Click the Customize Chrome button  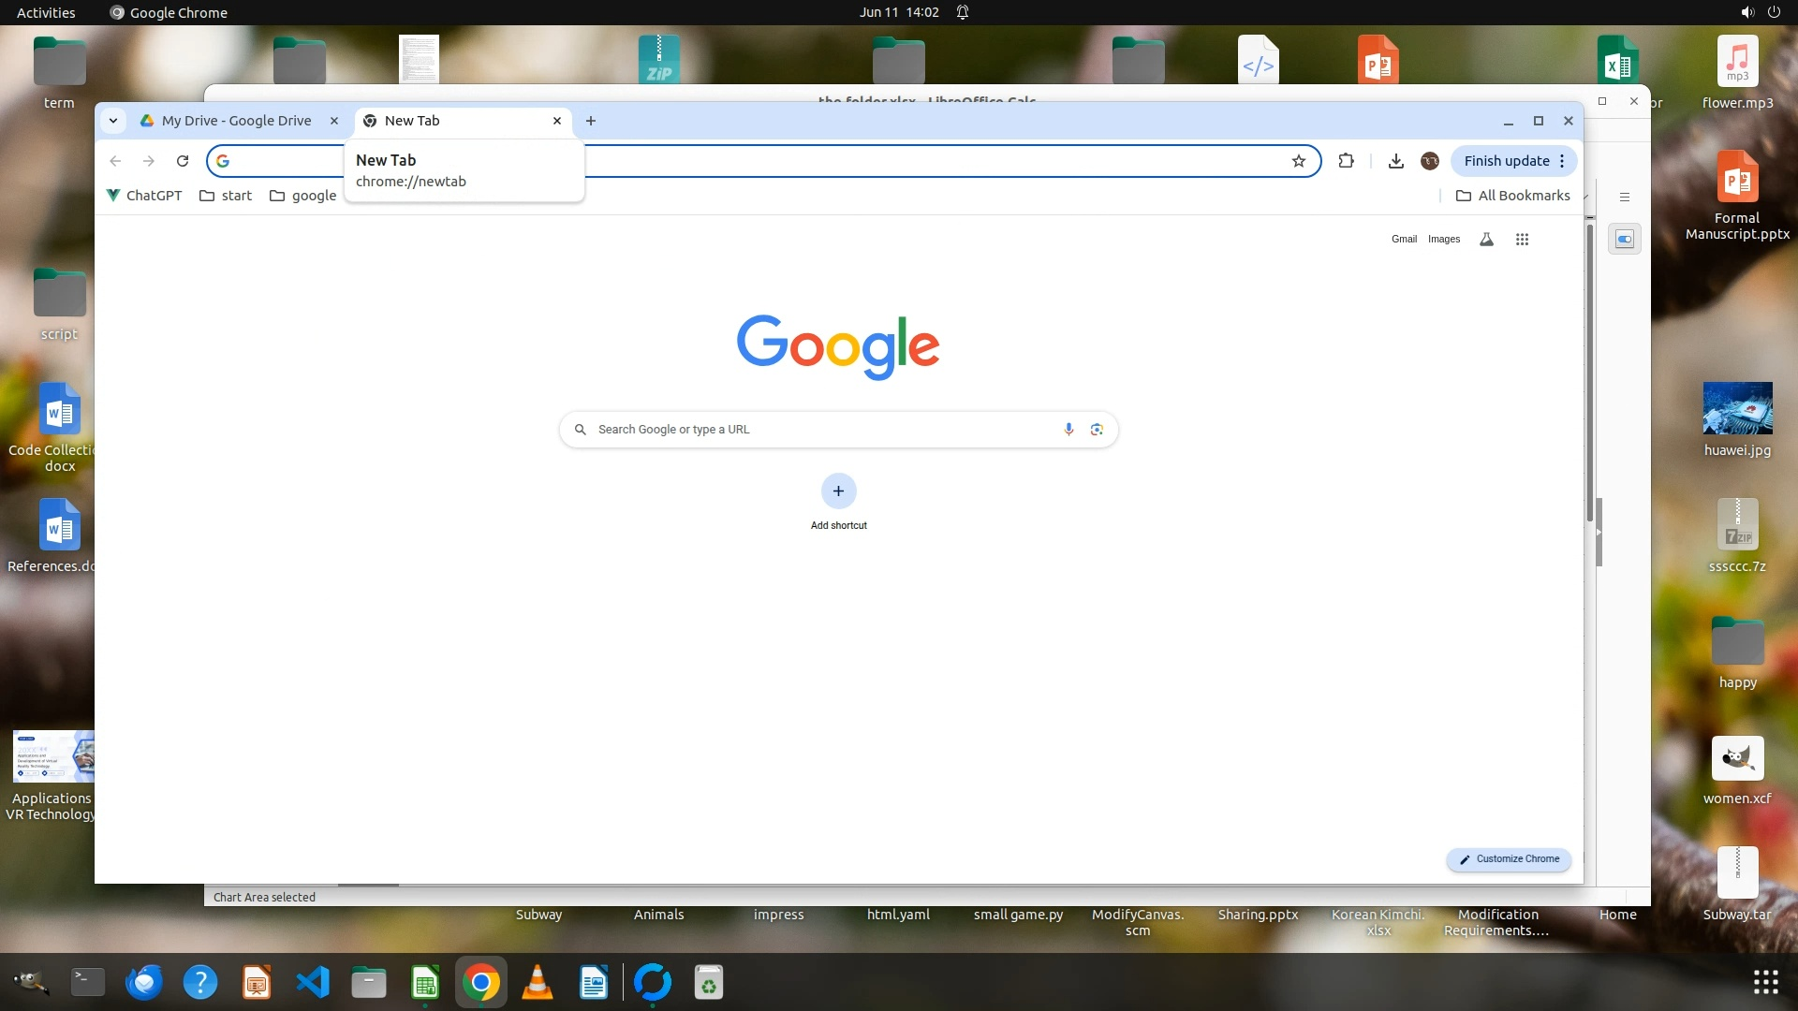coord(1509,859)
